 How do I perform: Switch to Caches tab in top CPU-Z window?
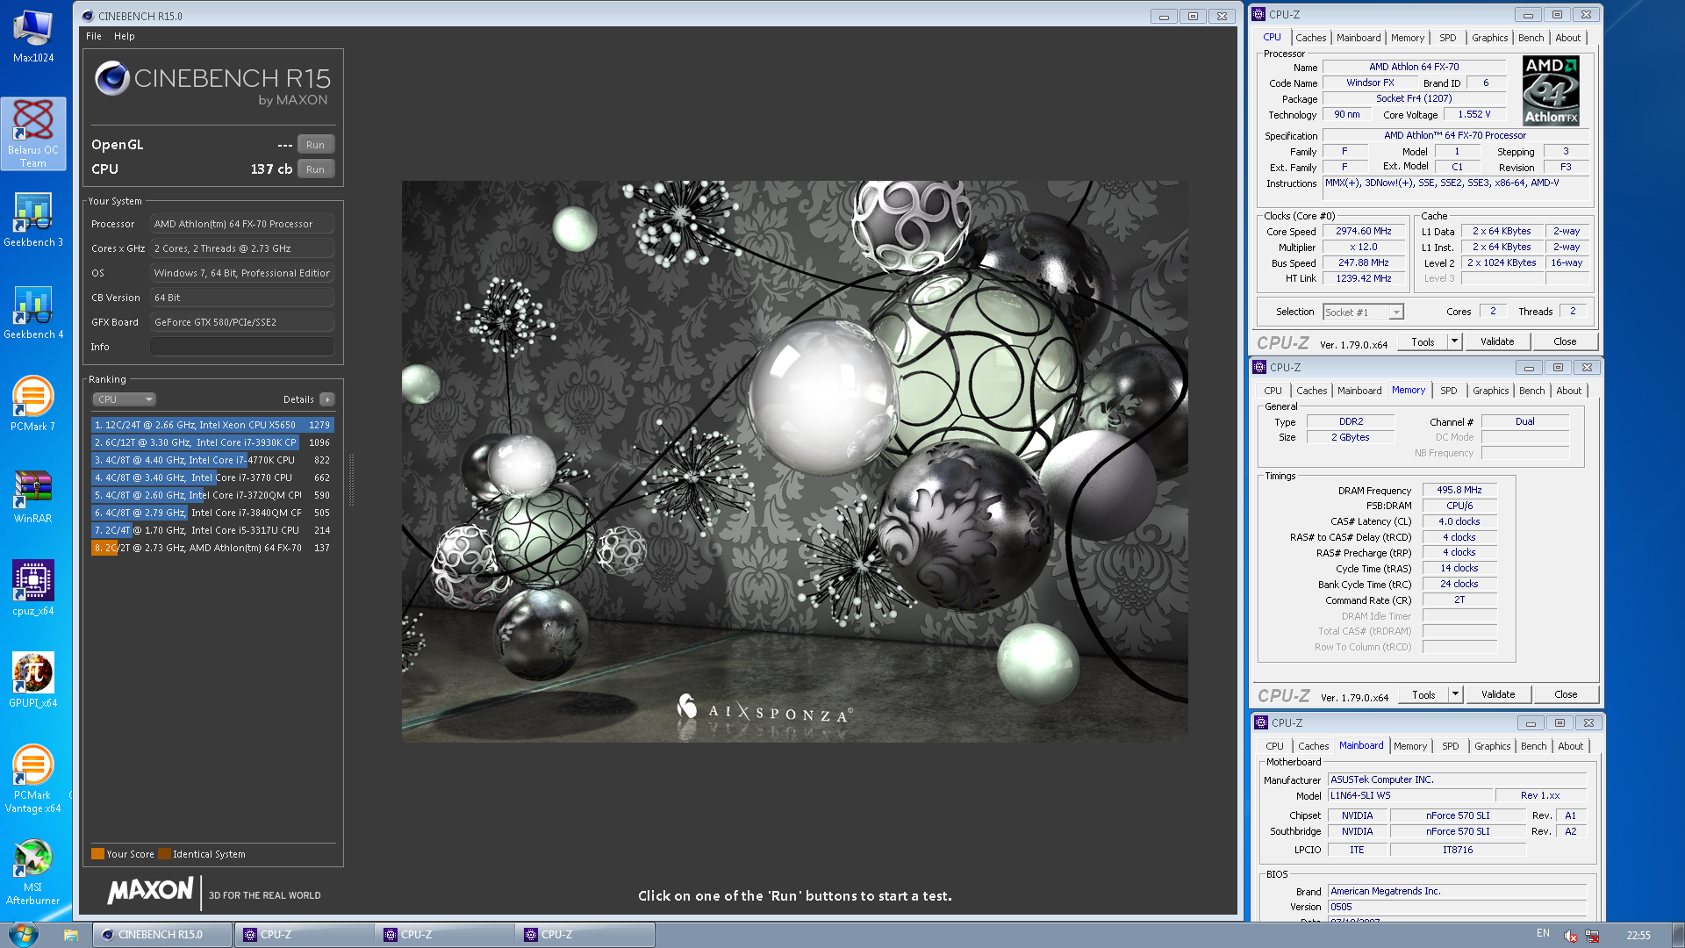click(1310, 38)
